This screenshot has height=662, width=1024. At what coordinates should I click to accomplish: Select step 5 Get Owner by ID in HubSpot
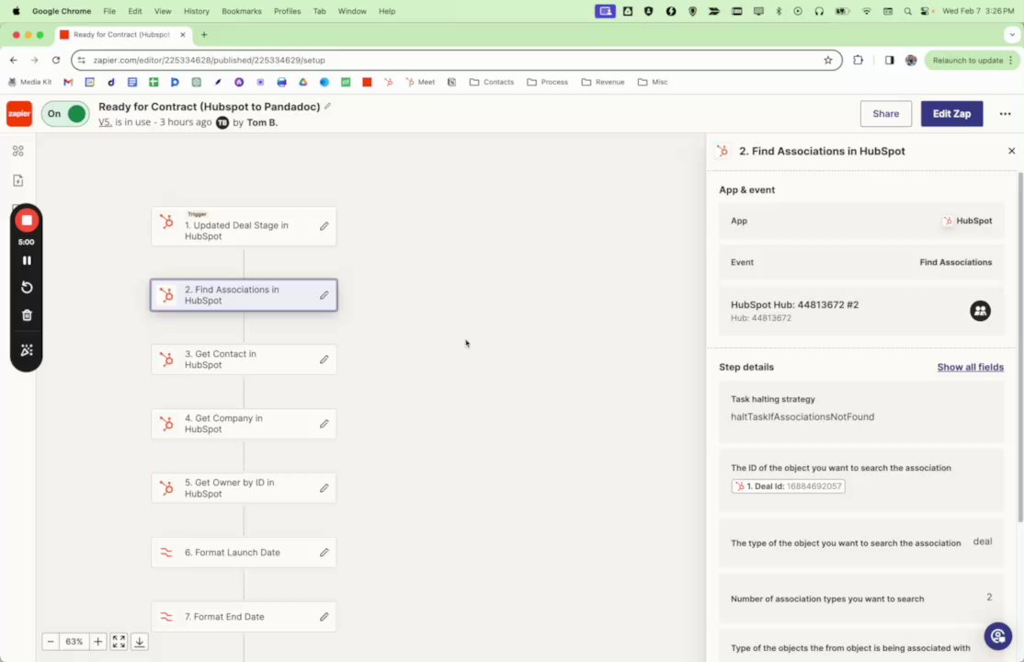tap(244, 488)
